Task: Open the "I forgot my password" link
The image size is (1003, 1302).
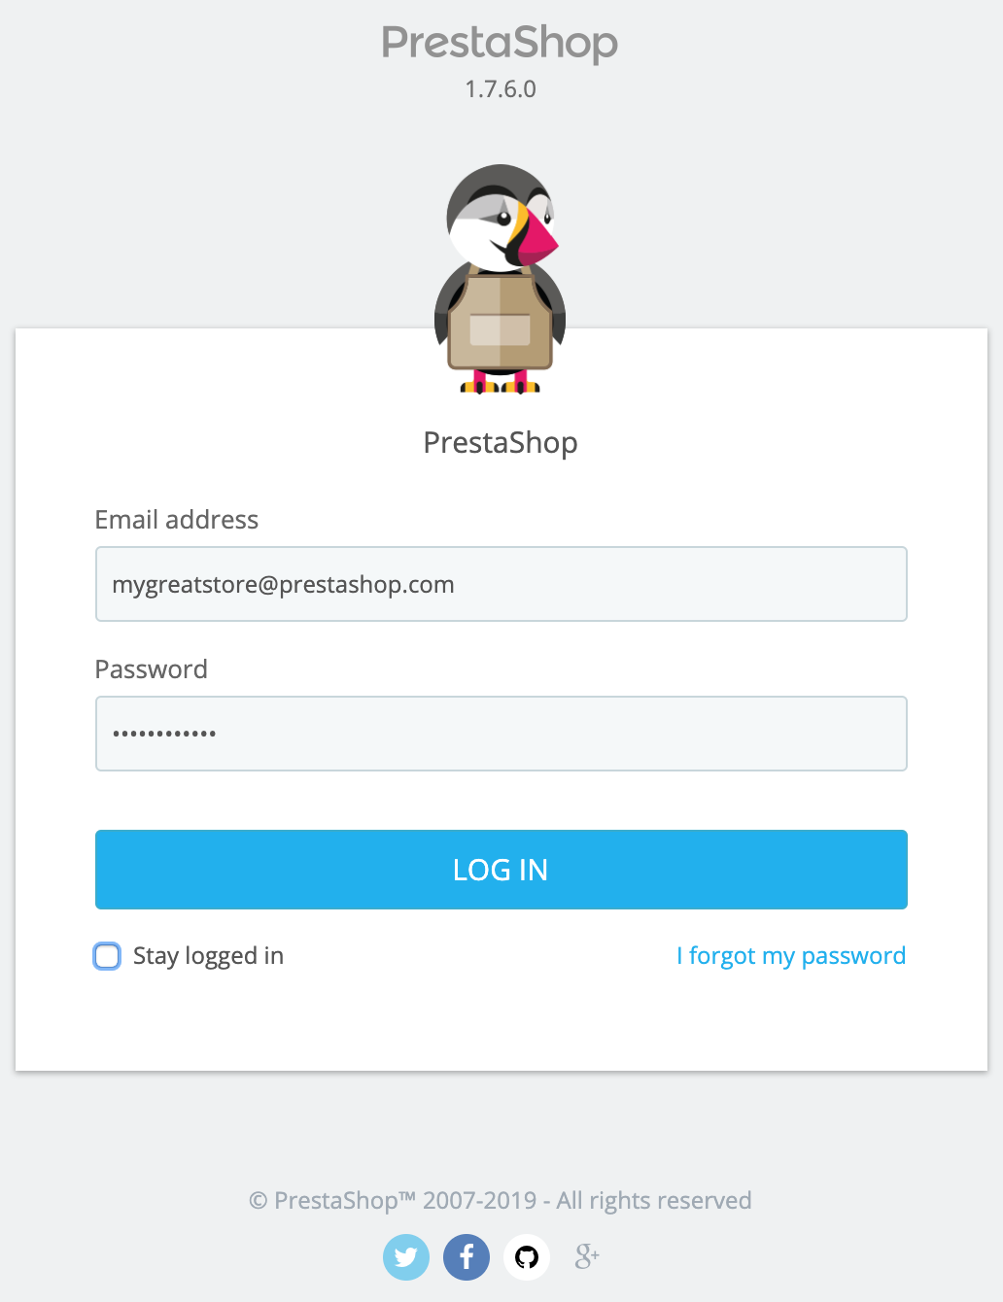Action: coord(791,956)
